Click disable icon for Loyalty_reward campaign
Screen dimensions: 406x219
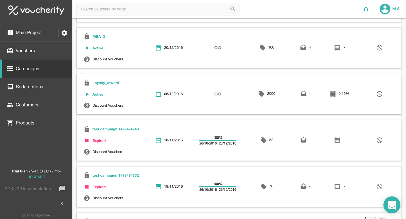point(379,94)
